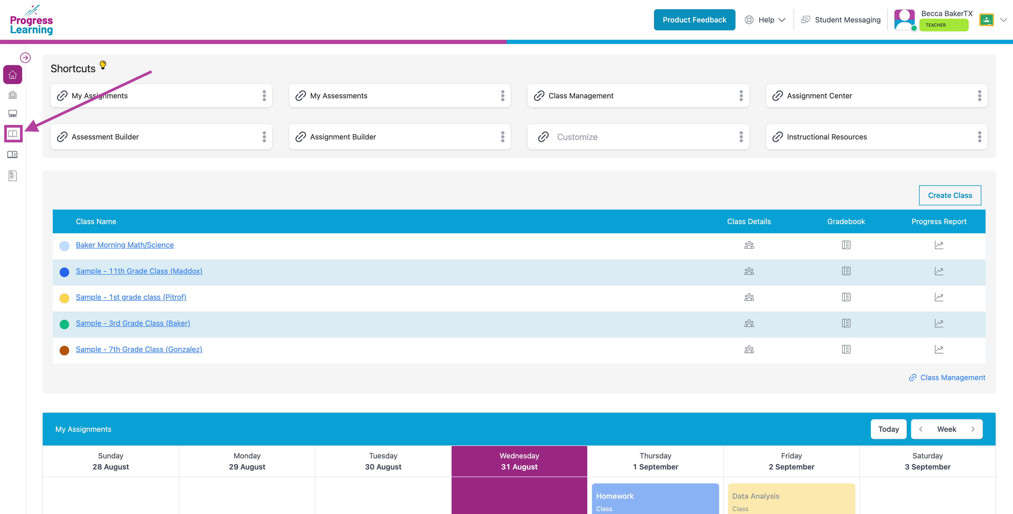Open Class Details for Baker Morning Math/Science
This screenshot has height=514, width=1013.
point(749,245)
